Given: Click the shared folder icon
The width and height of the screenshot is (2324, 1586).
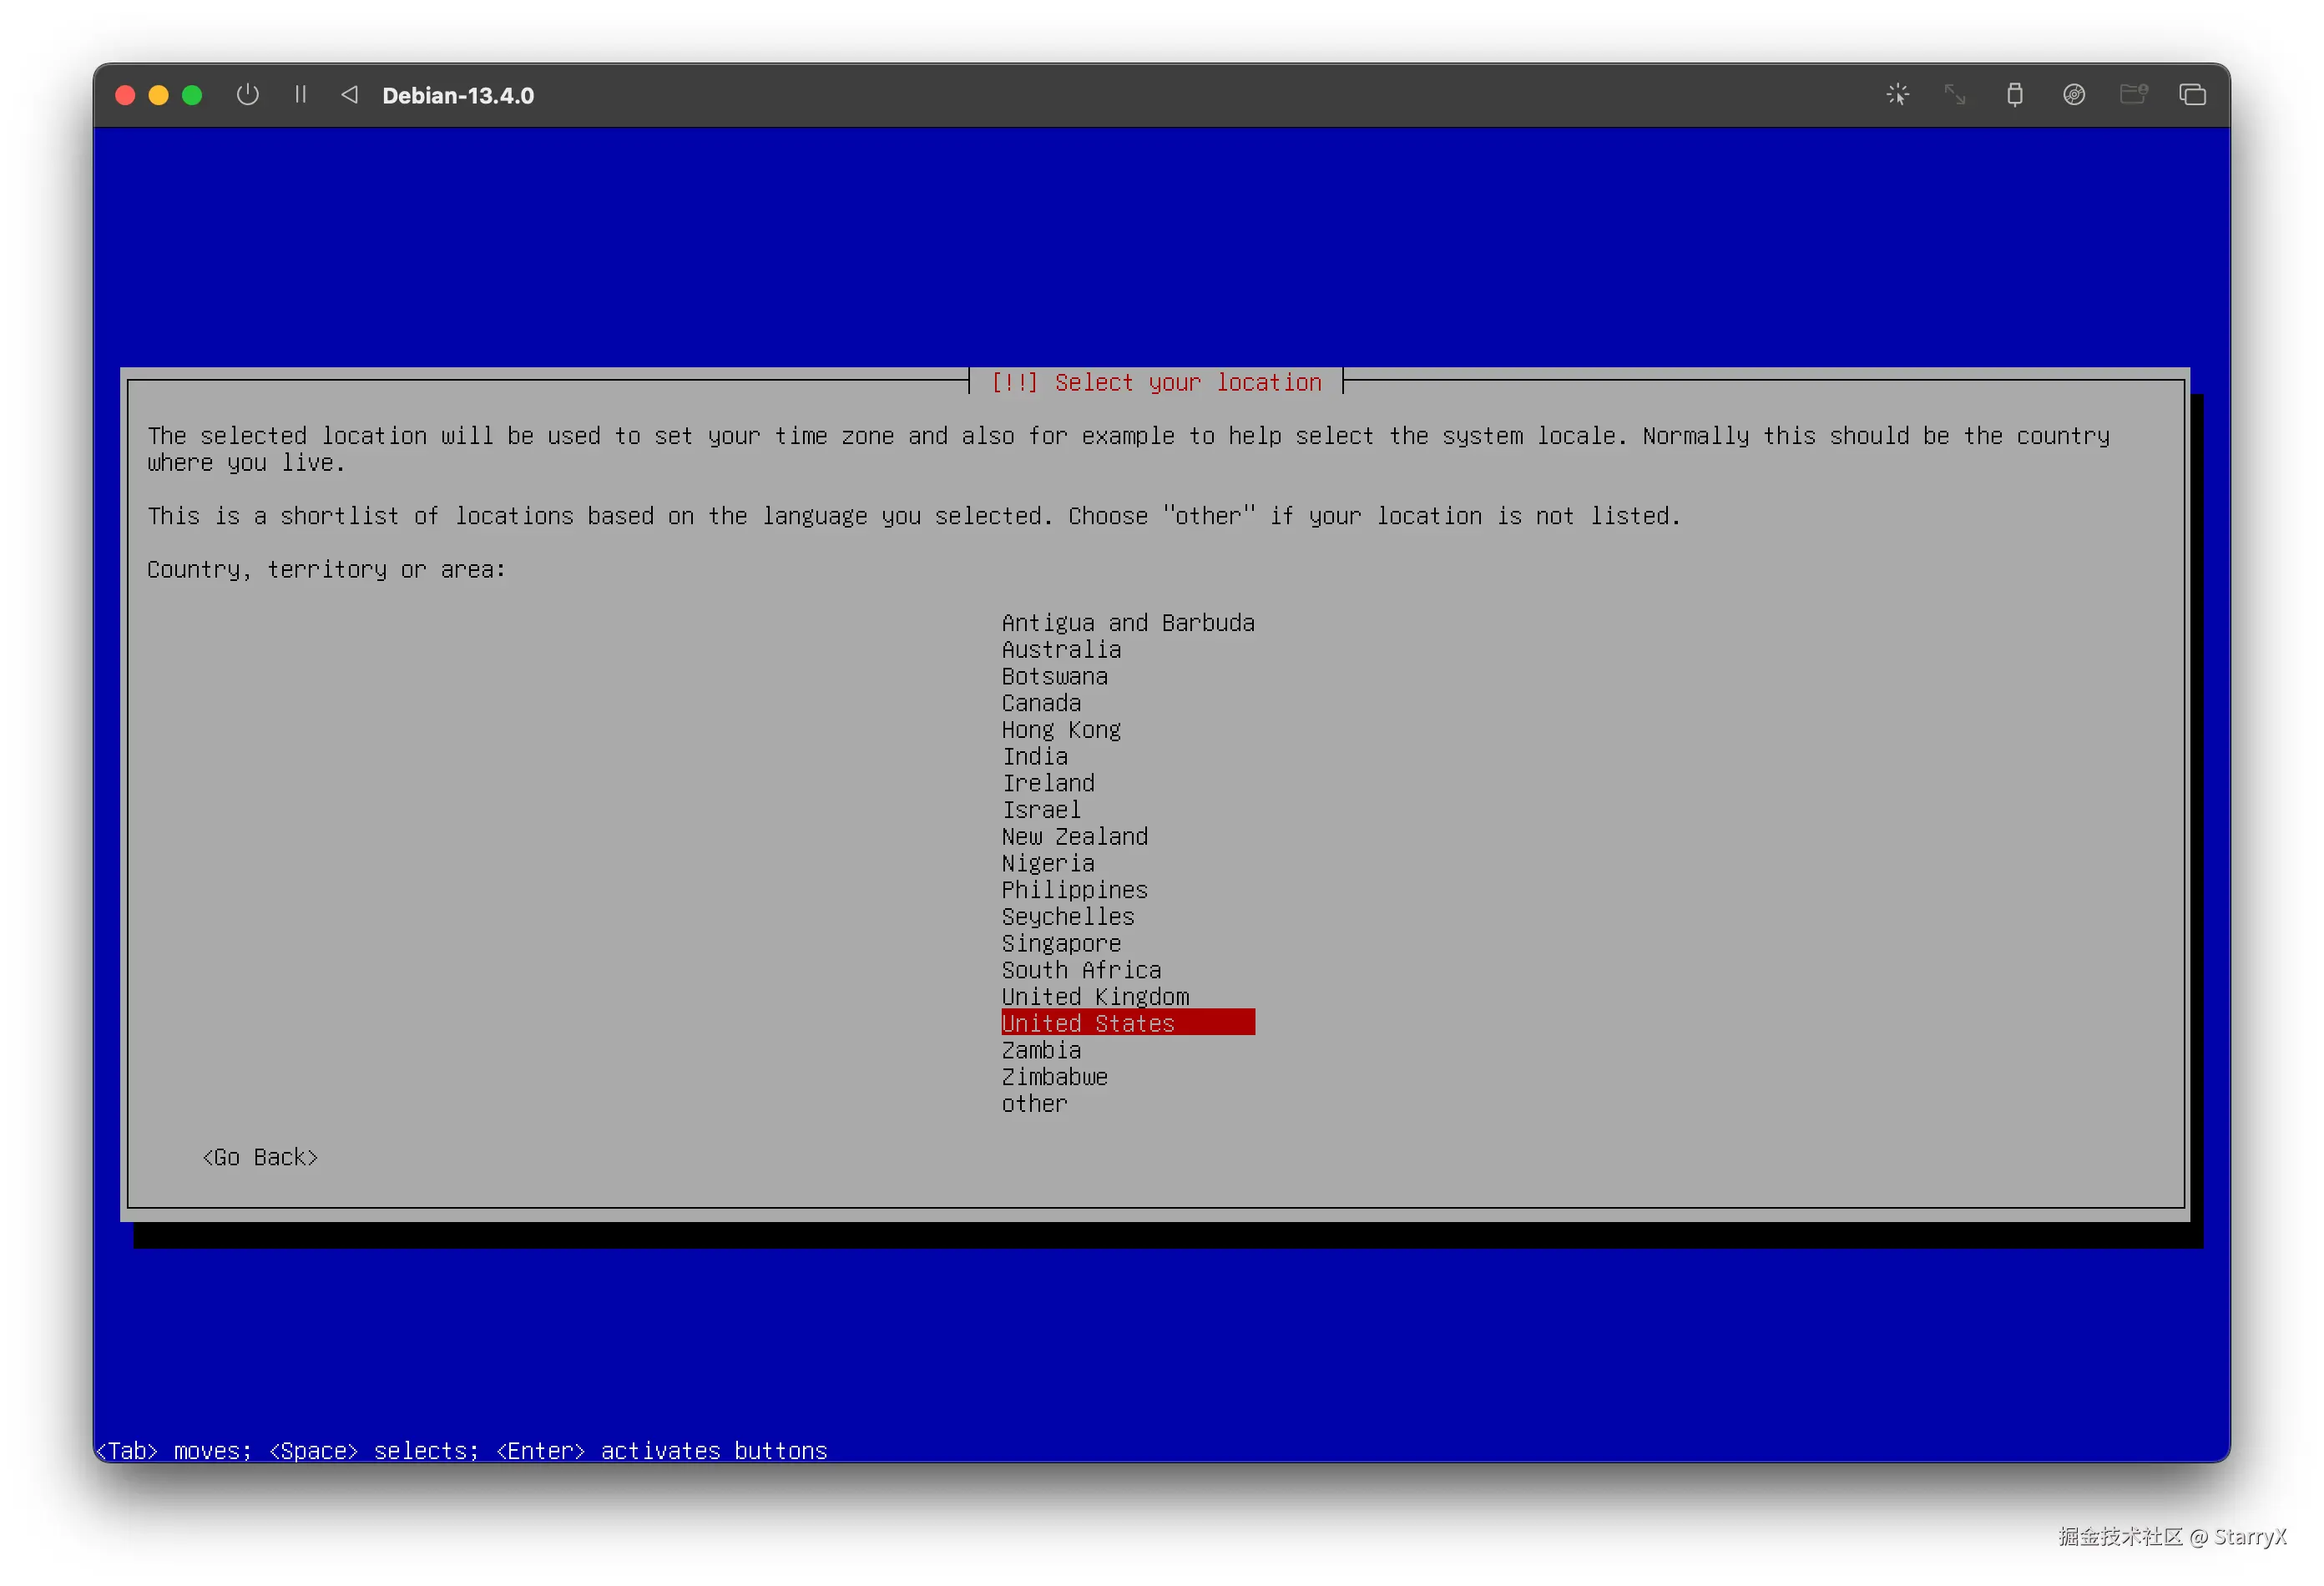Looking at the screenshot, I should pos(2133,95).
